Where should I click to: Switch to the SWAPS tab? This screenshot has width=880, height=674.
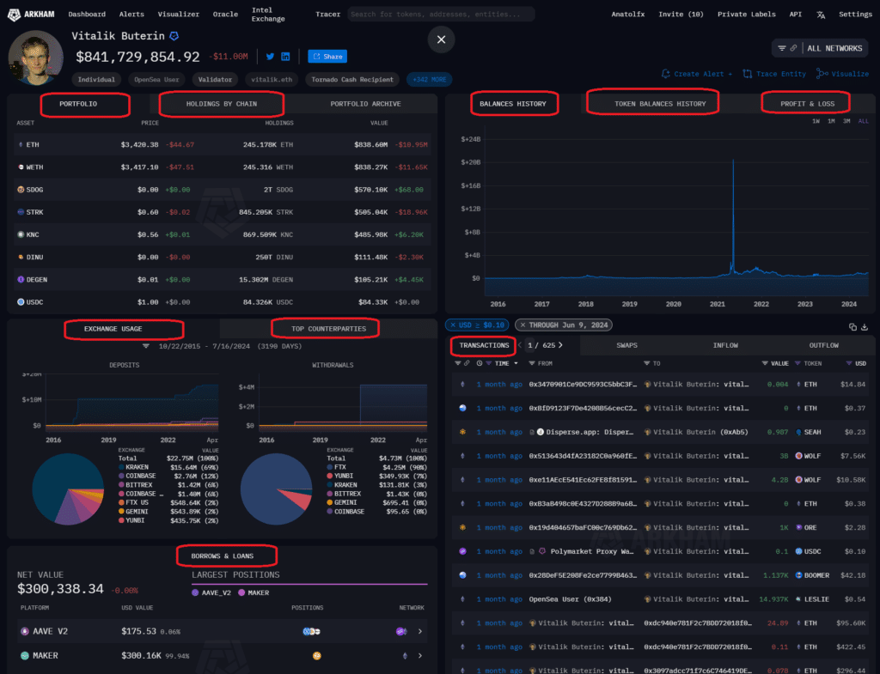point(626,345)
